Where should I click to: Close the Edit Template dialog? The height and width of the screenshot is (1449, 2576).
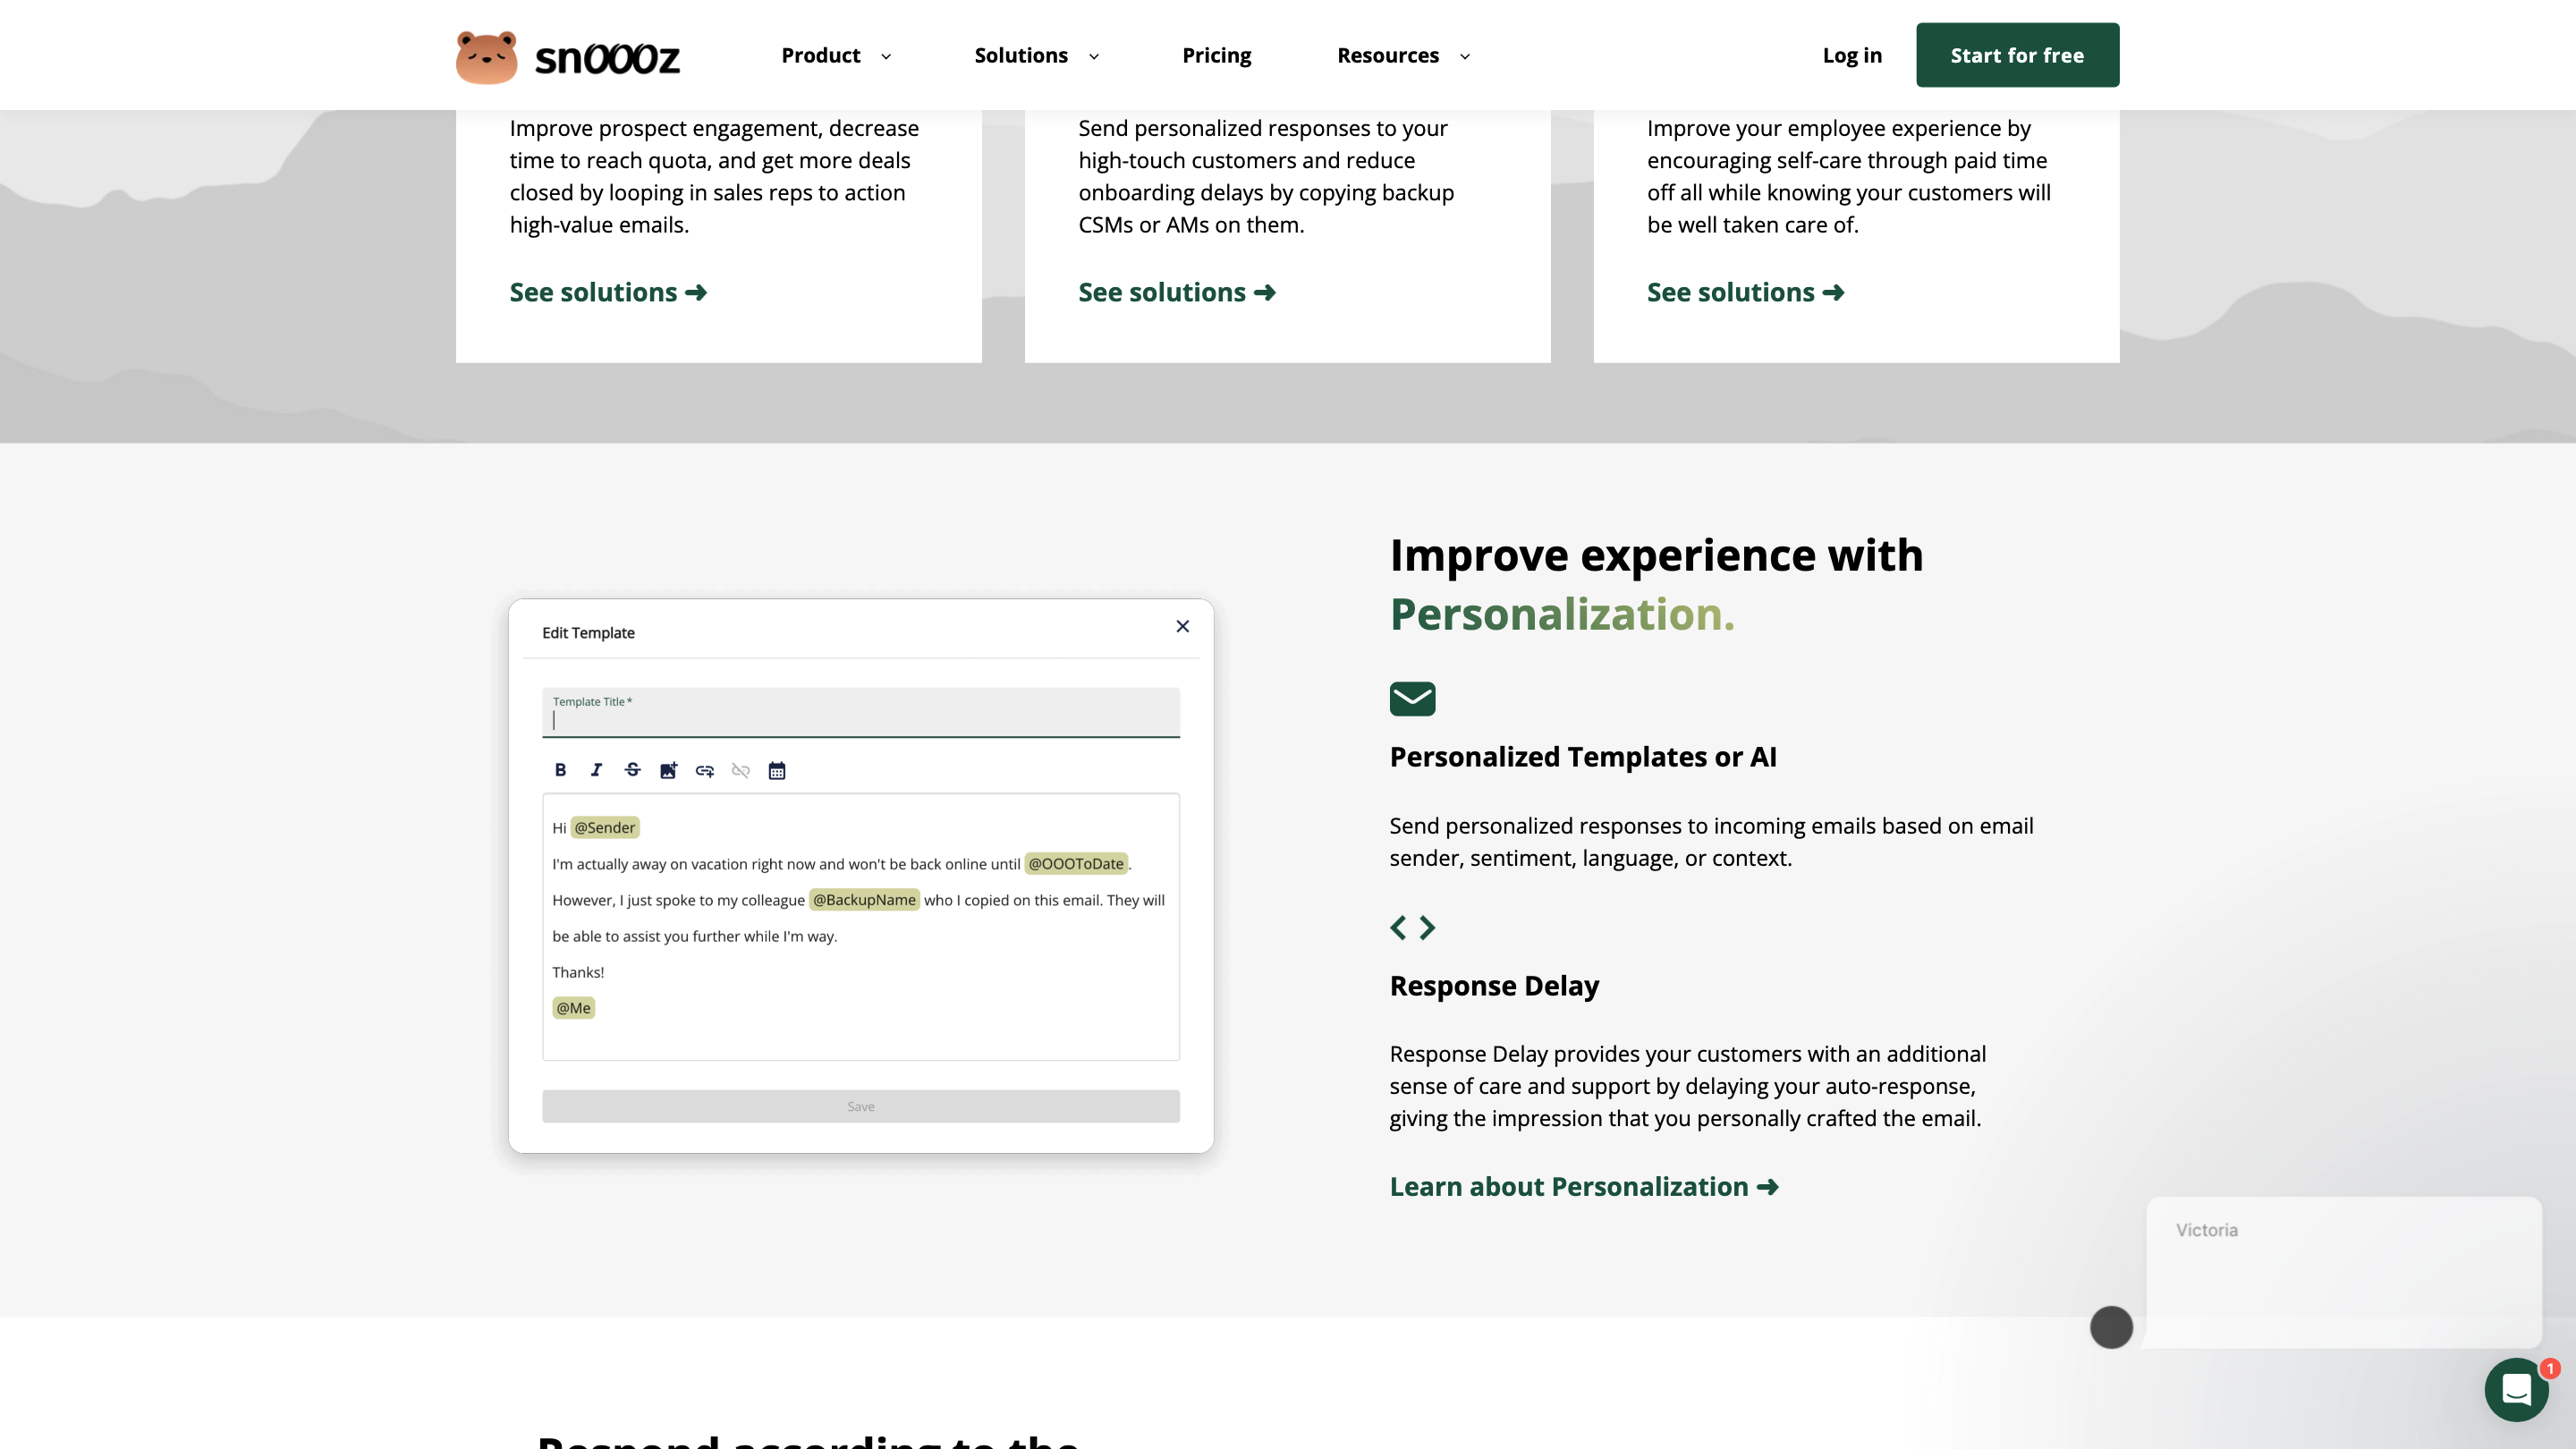[1182, 626]
